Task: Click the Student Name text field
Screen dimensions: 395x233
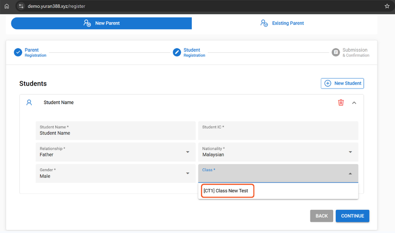Action: point(115,130)
